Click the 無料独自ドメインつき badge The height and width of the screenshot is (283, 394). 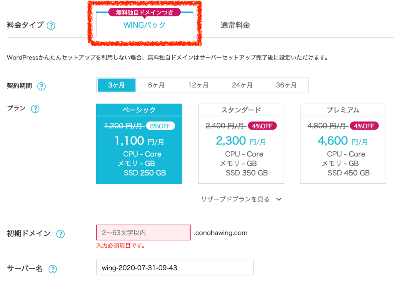click(x=144, y=13)
